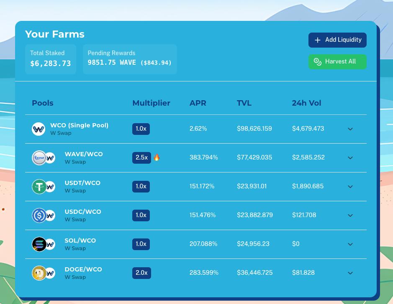
Task: Sort by the 24h Vol column header
Action: (306, 103)
